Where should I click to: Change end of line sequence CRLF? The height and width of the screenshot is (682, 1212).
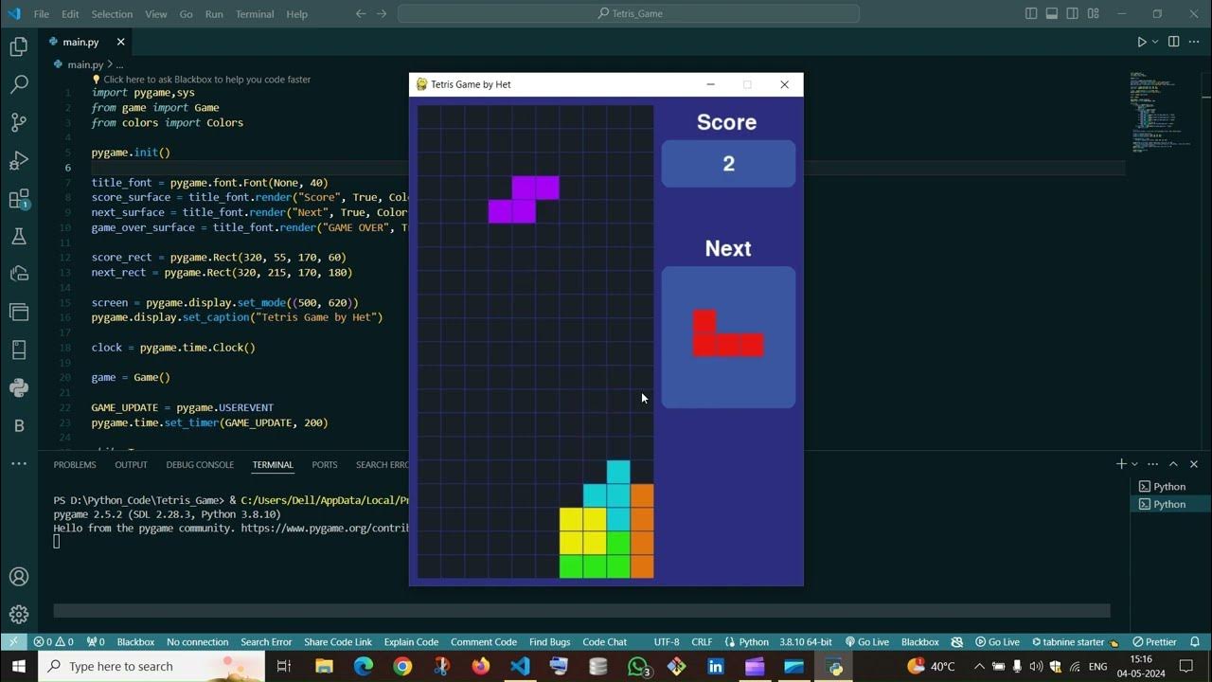[x=702, y=641]
